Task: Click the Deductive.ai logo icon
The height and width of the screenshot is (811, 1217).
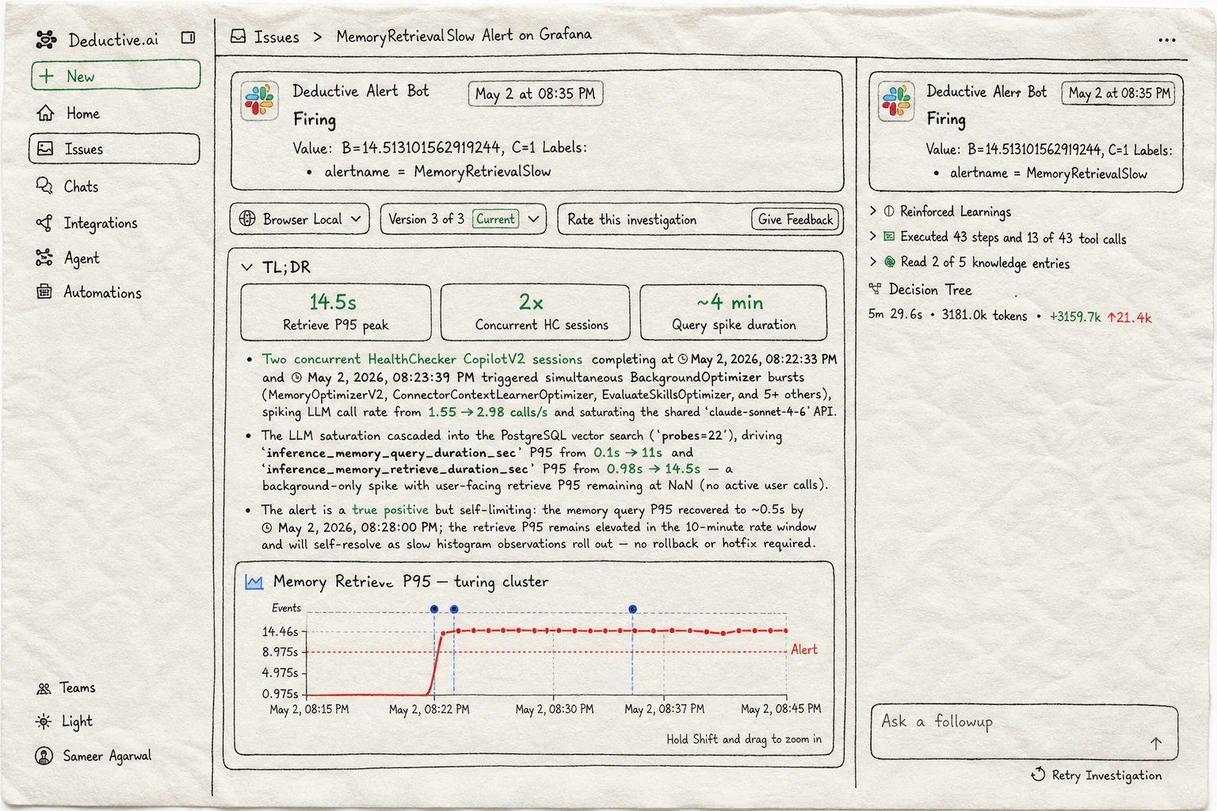Action: 47,39
